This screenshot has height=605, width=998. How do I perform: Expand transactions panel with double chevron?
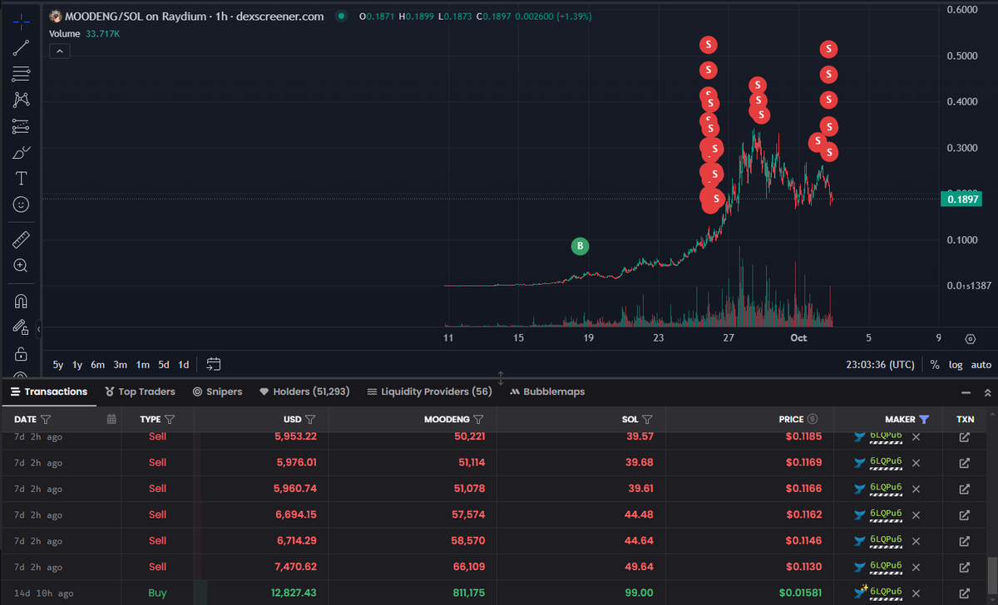coord(987,392)
